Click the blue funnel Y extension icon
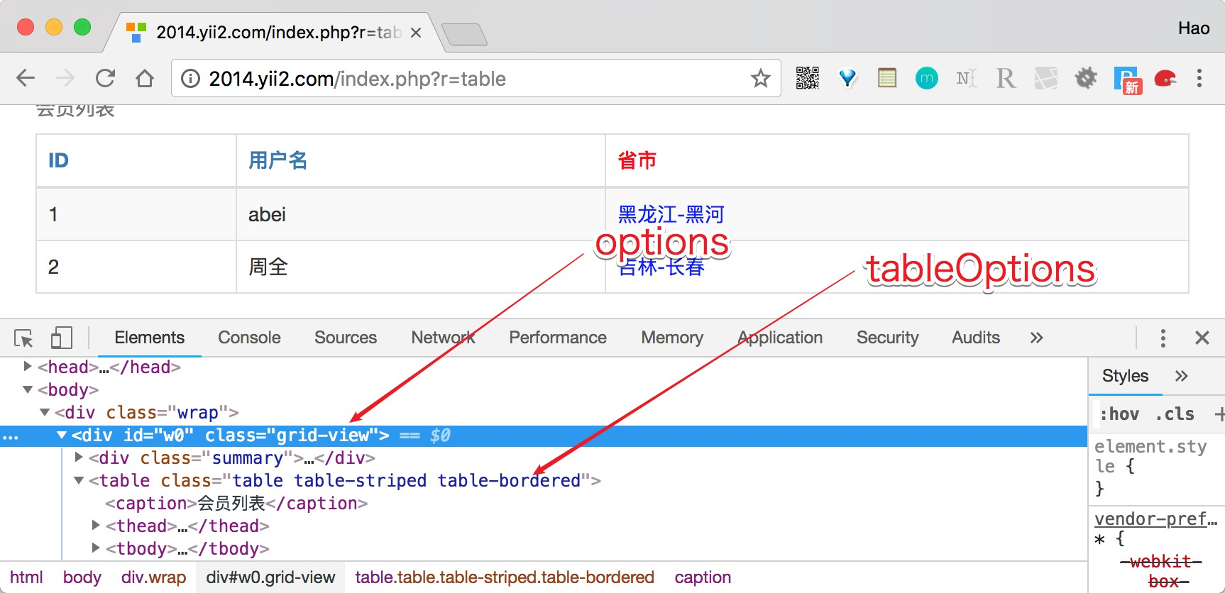Screen dimensions: 1225x593 click(x=847, y=78)
